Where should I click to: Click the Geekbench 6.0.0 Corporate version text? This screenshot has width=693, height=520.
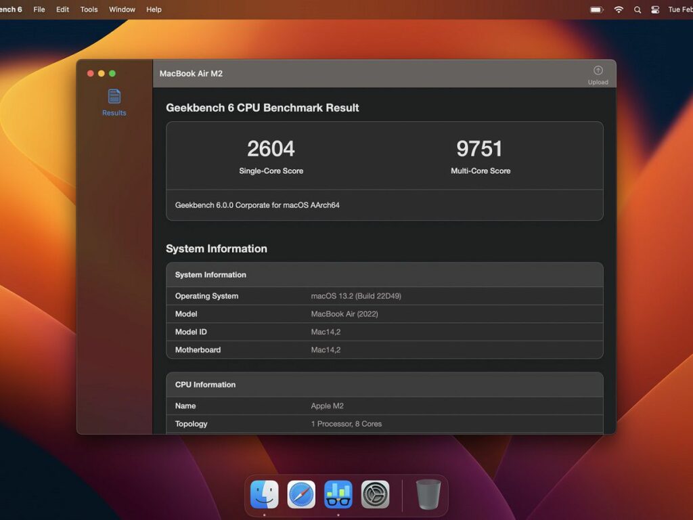257,205
